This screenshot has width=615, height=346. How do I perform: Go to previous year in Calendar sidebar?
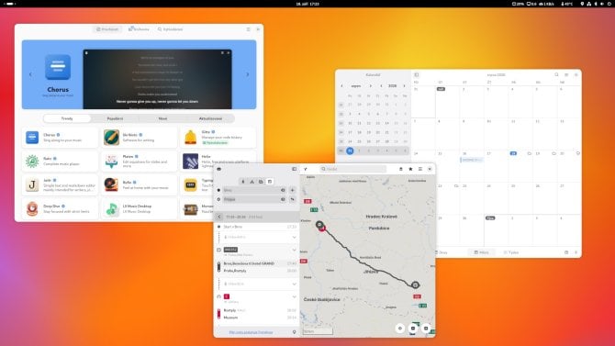pos(381,86)
